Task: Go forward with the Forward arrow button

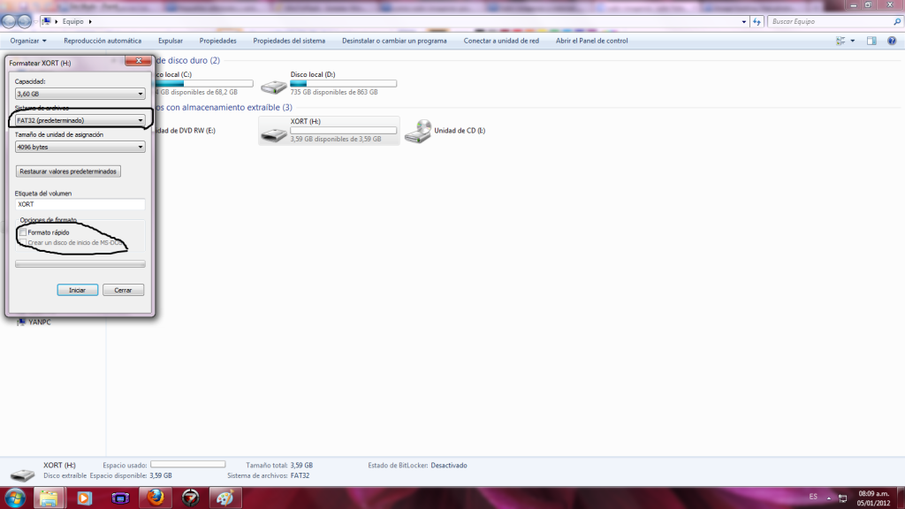Action: [x=24, y=21]
